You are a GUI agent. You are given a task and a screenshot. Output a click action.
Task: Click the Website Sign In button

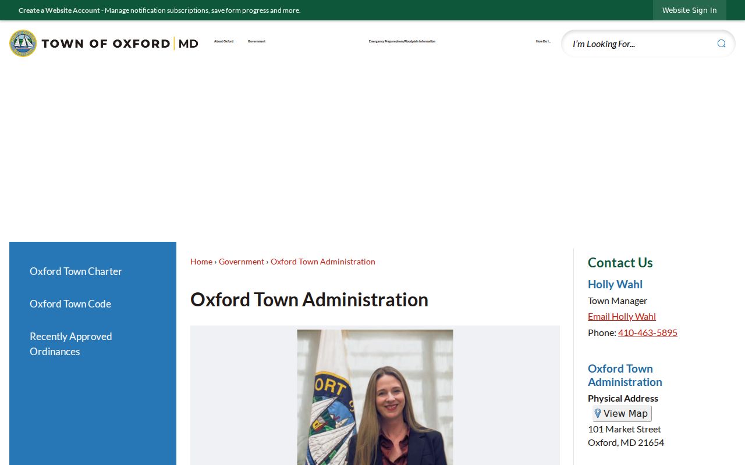coord(689,10)
